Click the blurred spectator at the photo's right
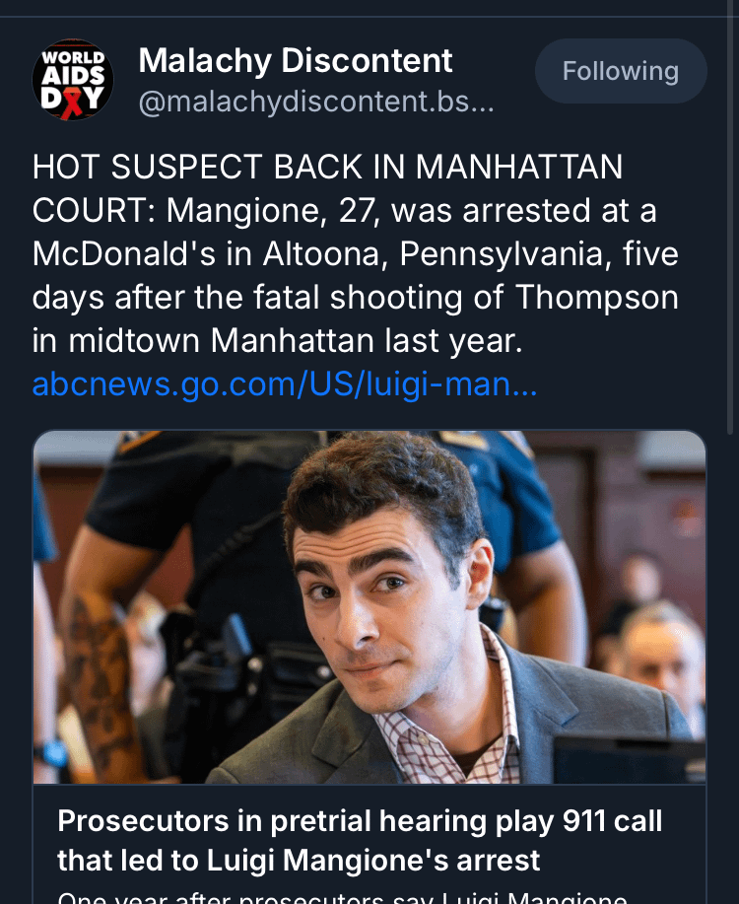Screen dimensions: 739x904 pyautogui.click(x=663, y=665)
